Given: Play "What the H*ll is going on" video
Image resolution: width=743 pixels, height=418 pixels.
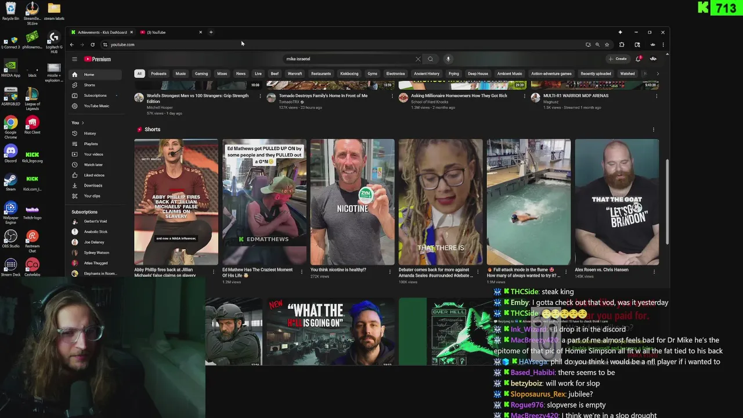Looking at the screenshot, I should point(331,331).
